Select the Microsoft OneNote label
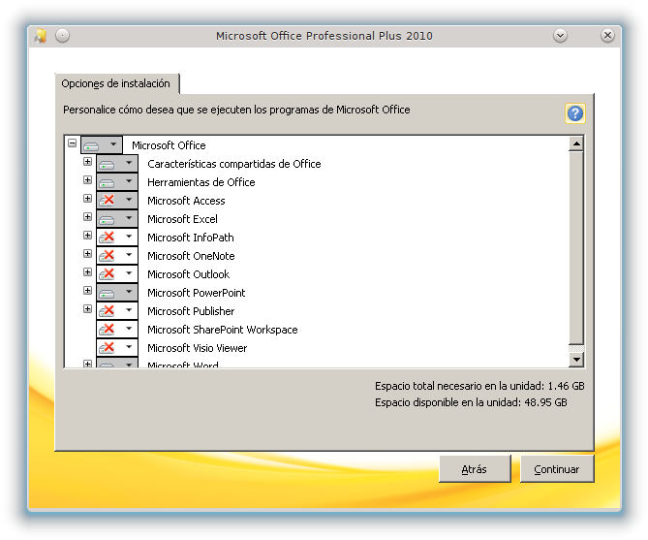 [191, 256]
